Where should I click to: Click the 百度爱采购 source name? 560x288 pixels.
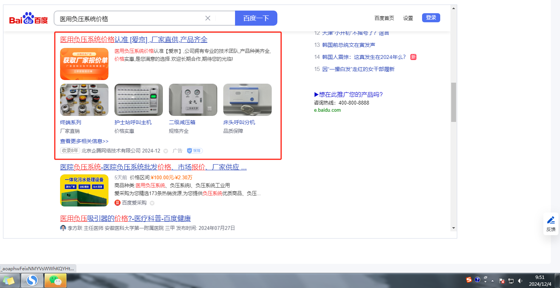coord(134,203)
